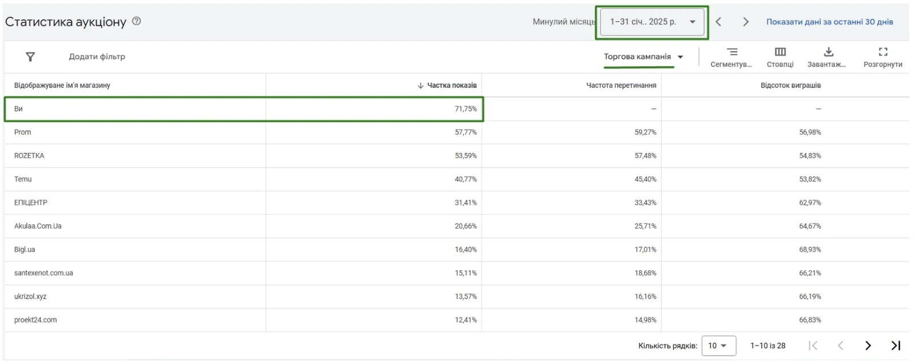Select the ROZETKA row name
This screenshot has width=915, height=362.
(x=29, y=156)
